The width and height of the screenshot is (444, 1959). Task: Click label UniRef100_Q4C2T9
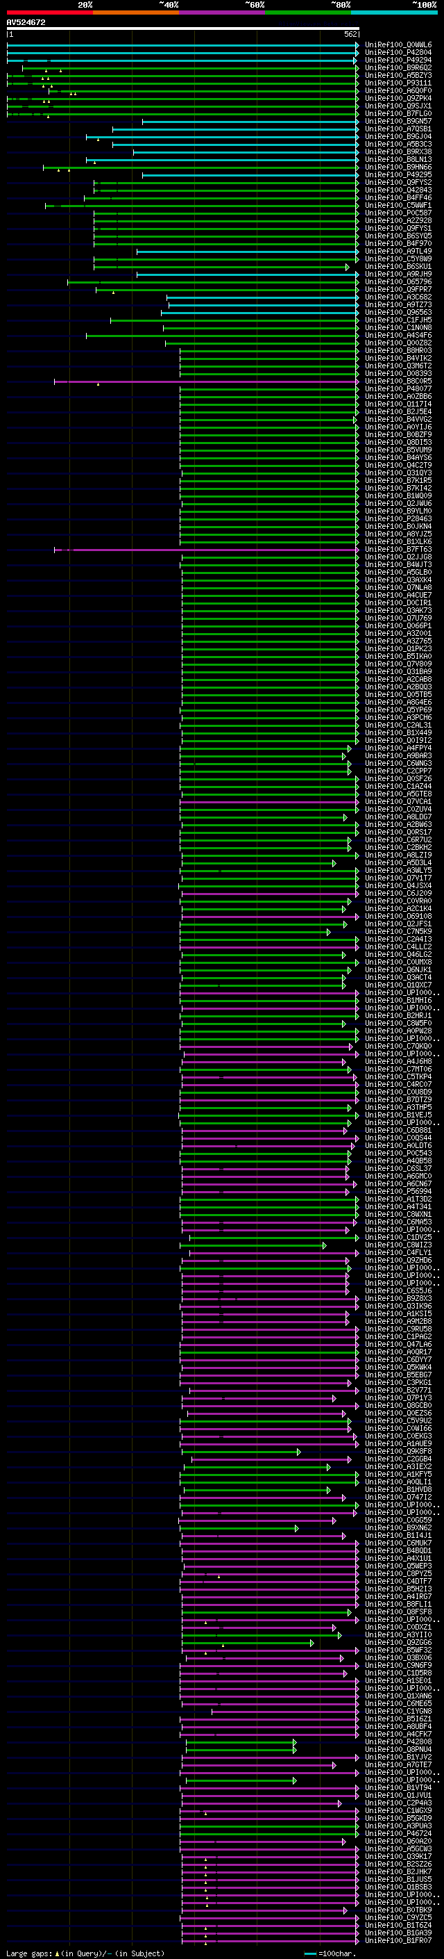pos(398,466)
